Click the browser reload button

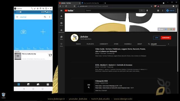(66, 6)
